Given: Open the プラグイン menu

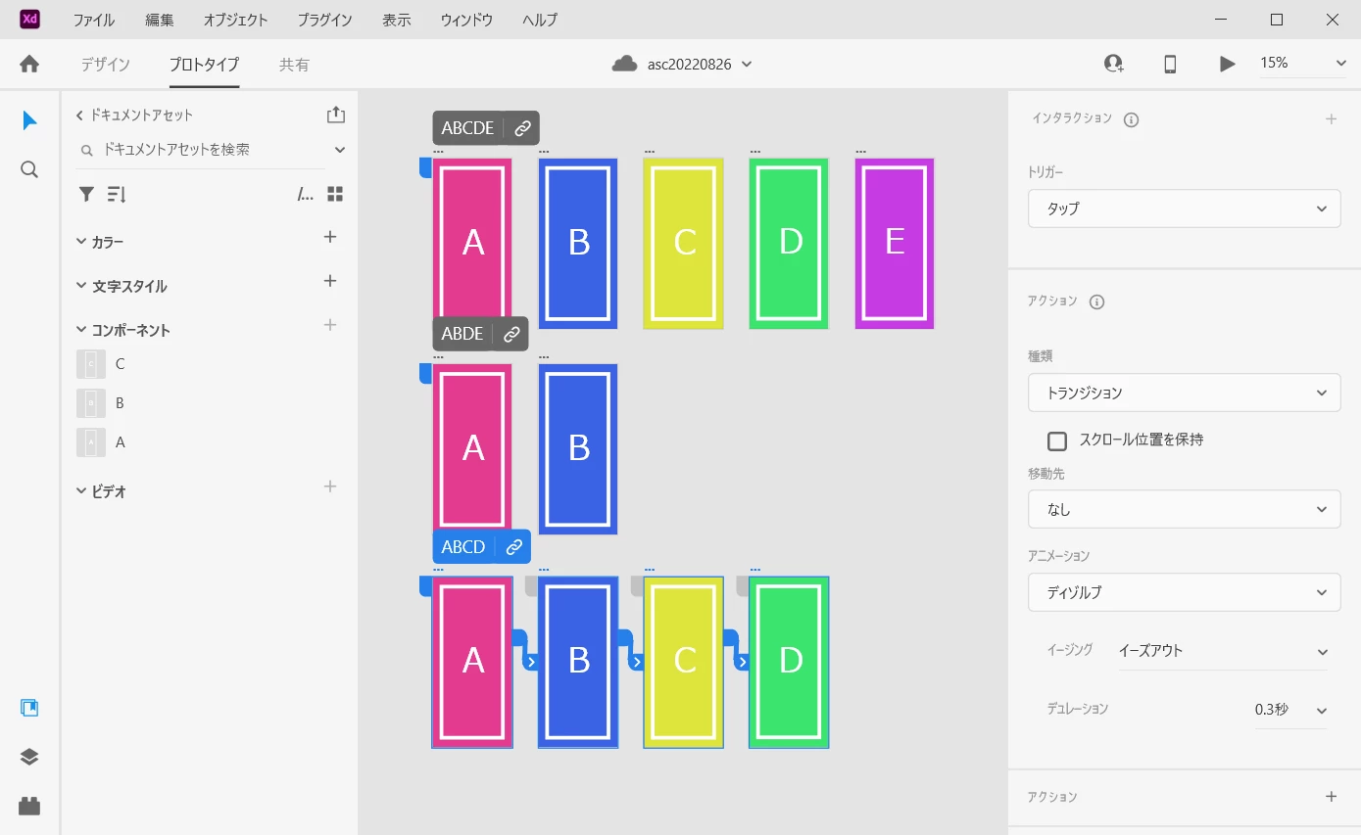Looking at the screenshot, I should 324,20.
